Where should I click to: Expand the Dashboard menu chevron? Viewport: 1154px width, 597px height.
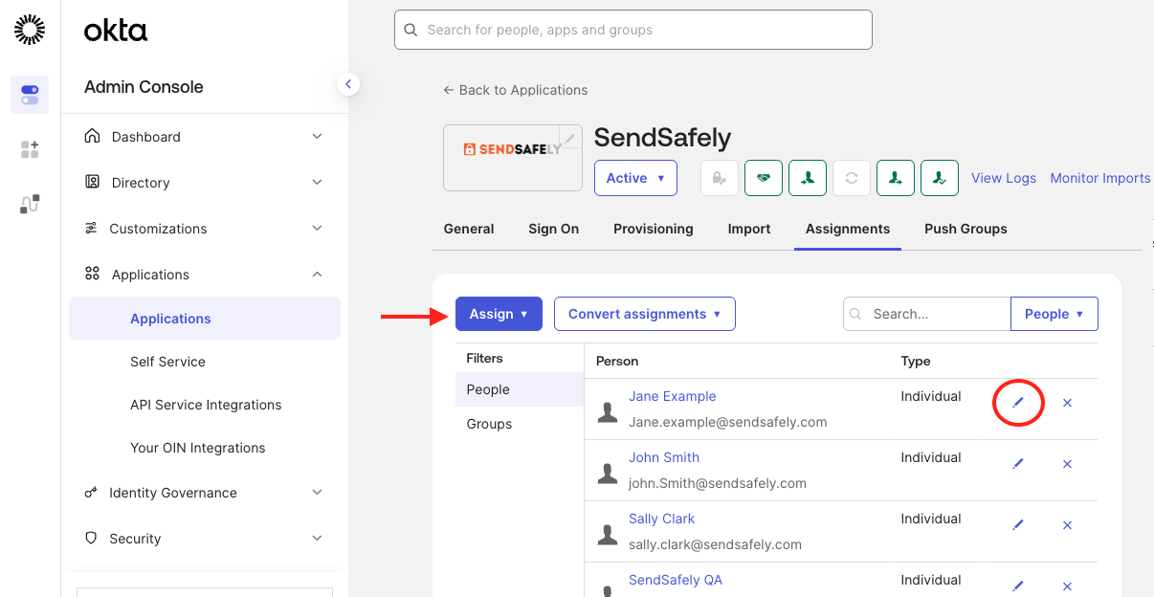click(x=318, y=136)
